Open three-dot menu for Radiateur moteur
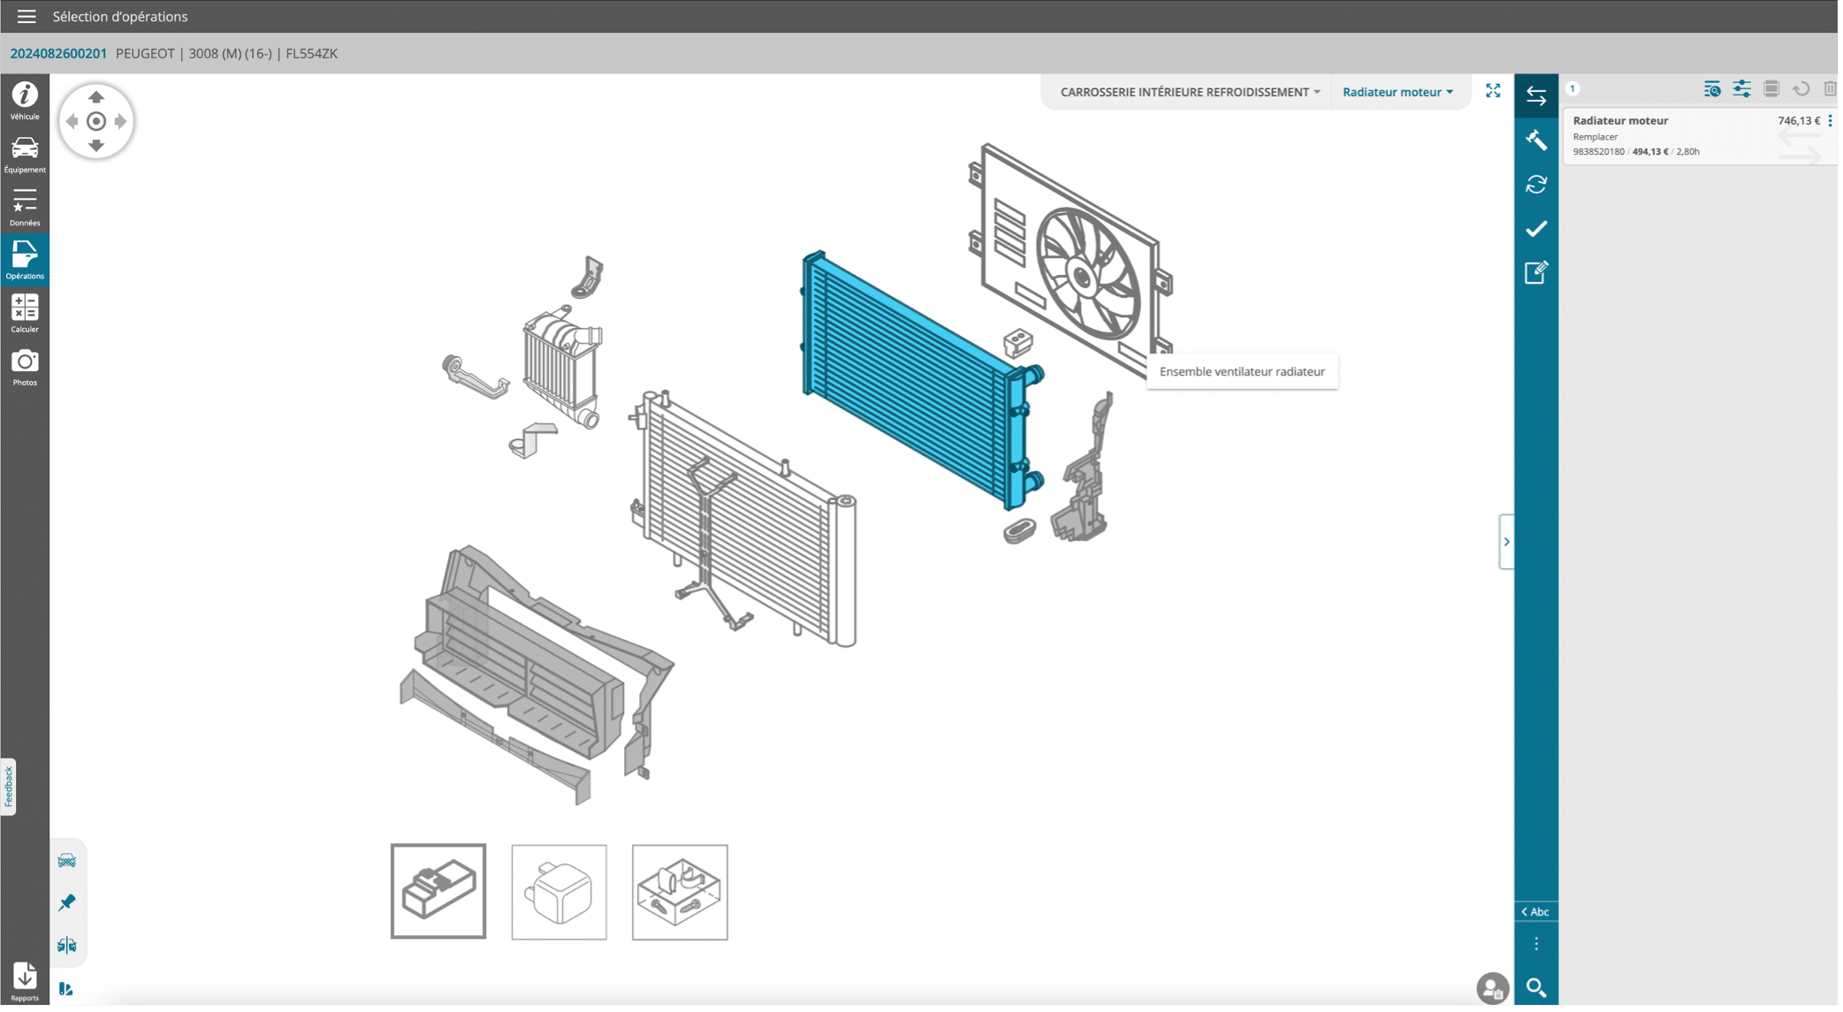 point(1830,121)
